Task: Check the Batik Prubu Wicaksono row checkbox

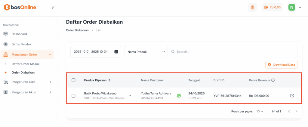Action: coord(73,96)
